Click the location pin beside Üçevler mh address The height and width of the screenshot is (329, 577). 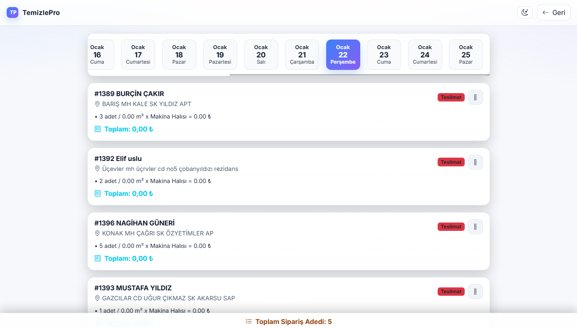(98, 169)
